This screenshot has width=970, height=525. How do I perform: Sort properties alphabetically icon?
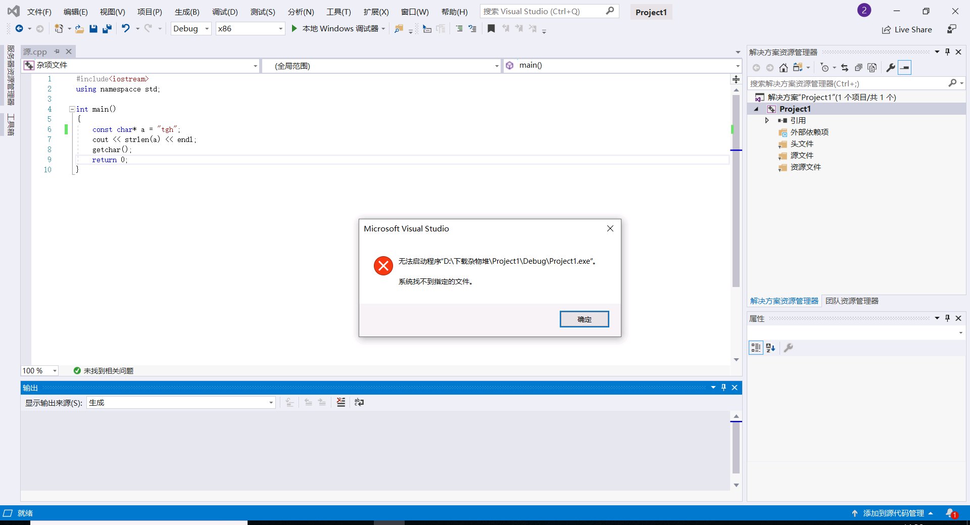(770, 348)
